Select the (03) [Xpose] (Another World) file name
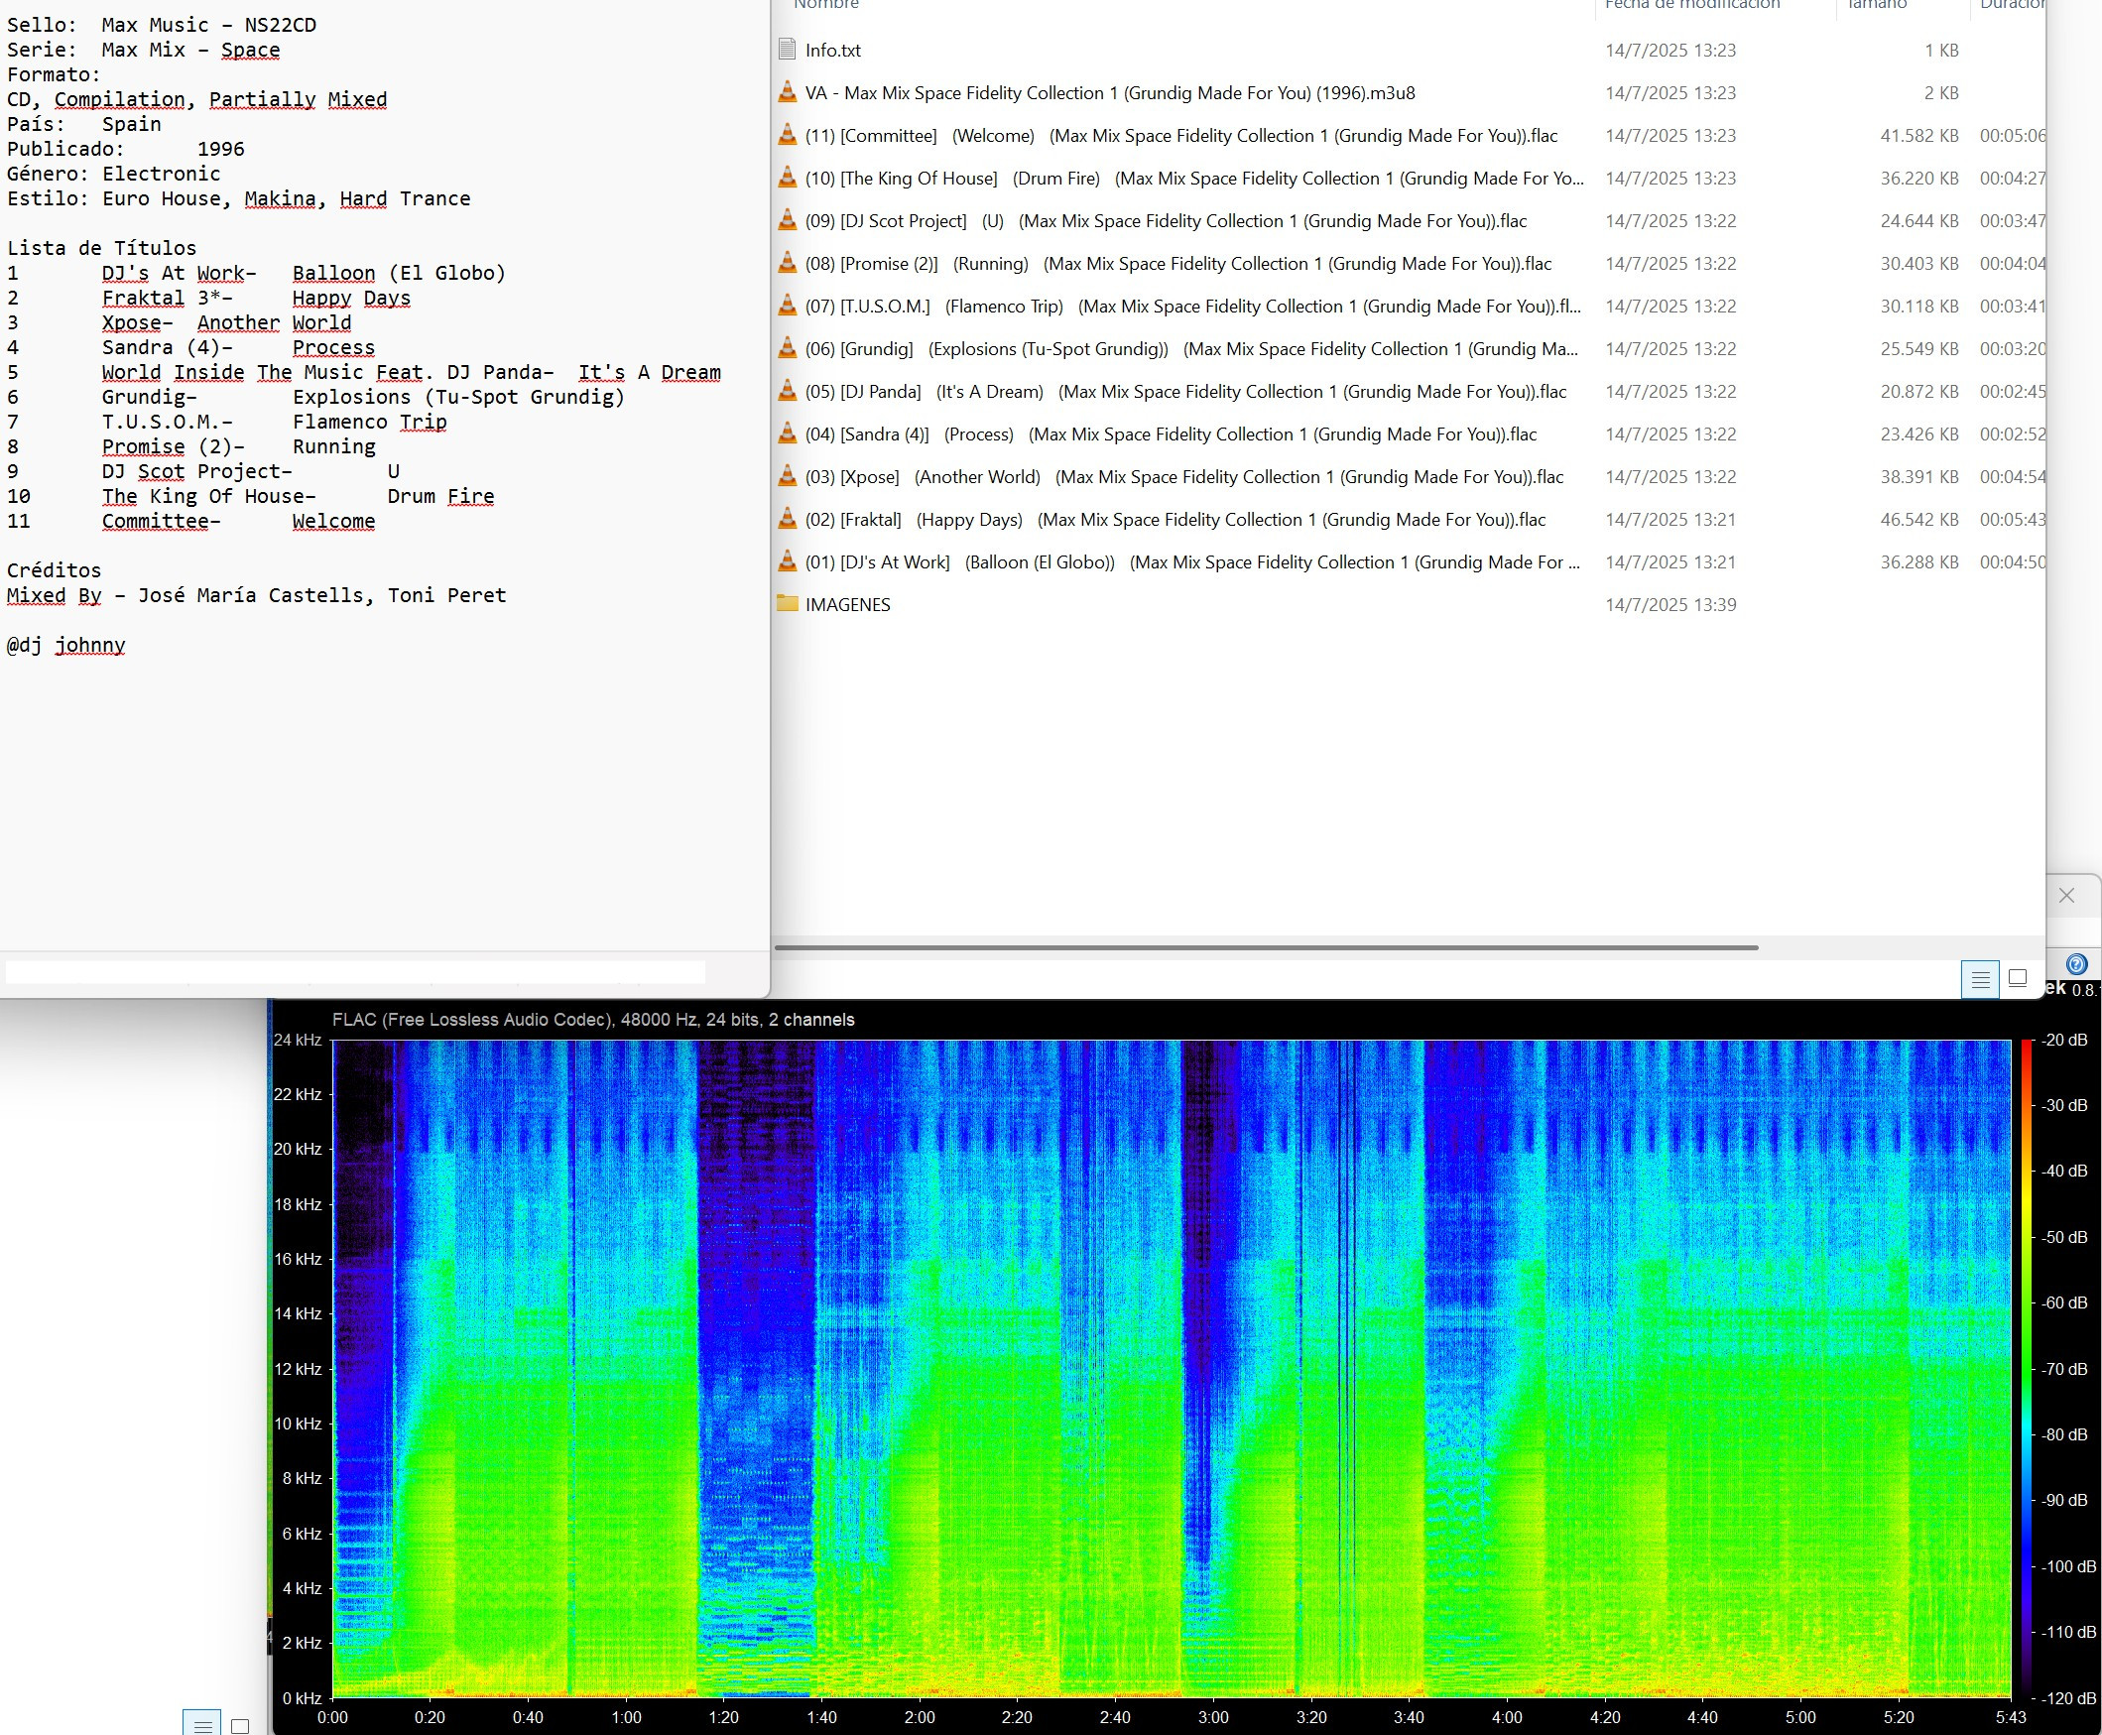 point(1183,477)
